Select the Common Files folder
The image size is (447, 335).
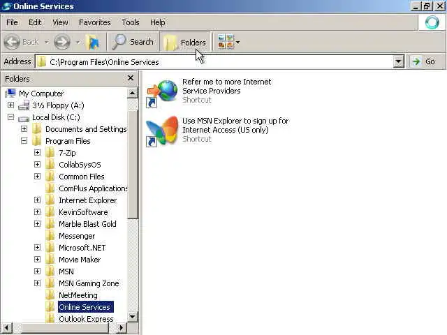(x=82, y=177)
